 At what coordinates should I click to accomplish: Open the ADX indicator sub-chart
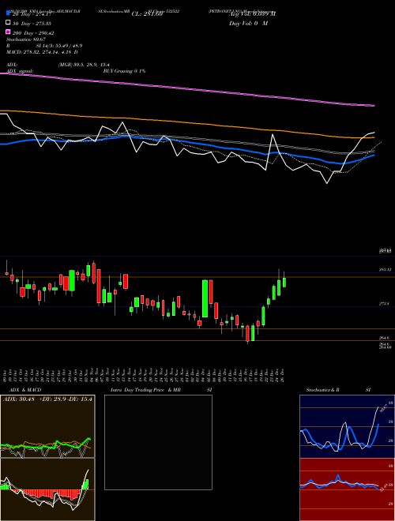point(47,426)
